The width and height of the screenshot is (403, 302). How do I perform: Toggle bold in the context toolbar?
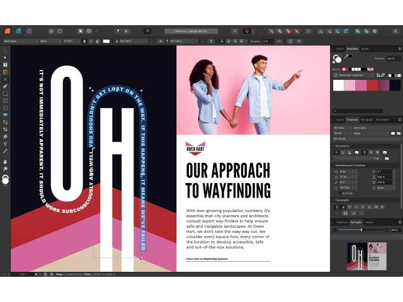(x=84, y=41)
